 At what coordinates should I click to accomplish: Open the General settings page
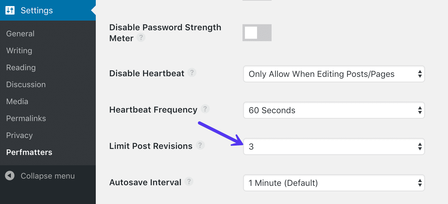point(20,34)
